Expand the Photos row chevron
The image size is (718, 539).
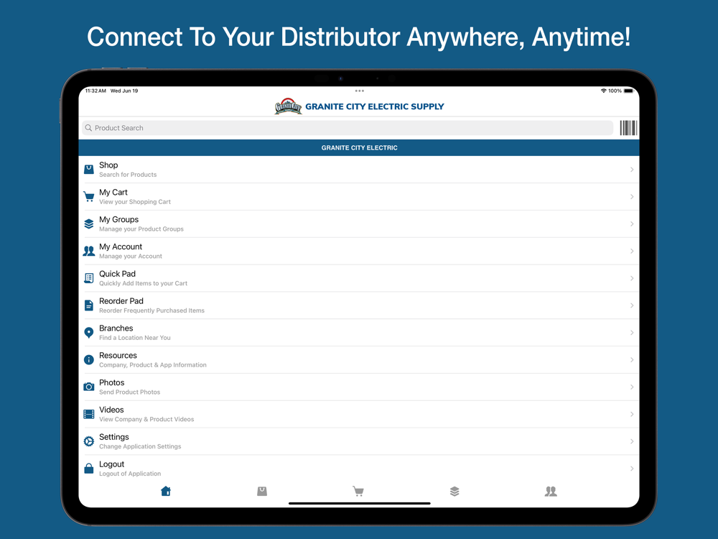(631, 387)
